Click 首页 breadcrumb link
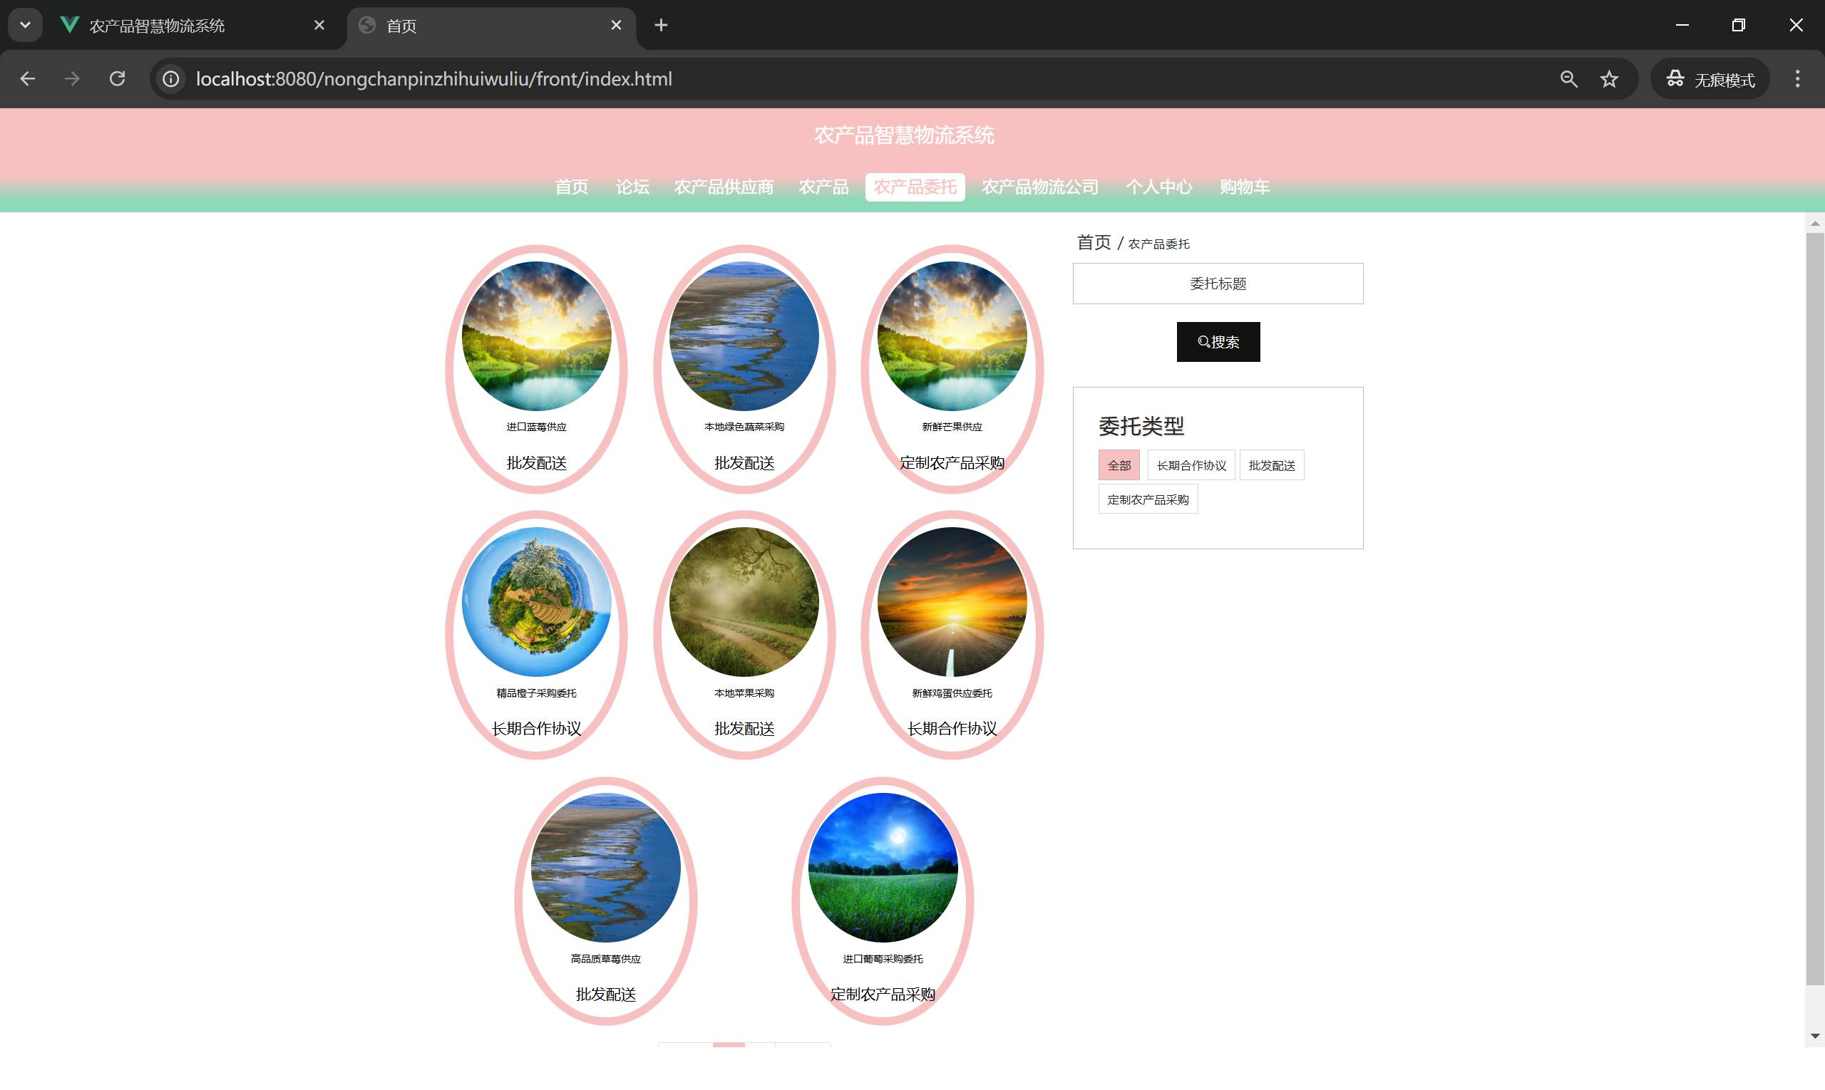The height and width of the screenshot is (1090, 1825). pyautogui.click(x=1093, y=242)
